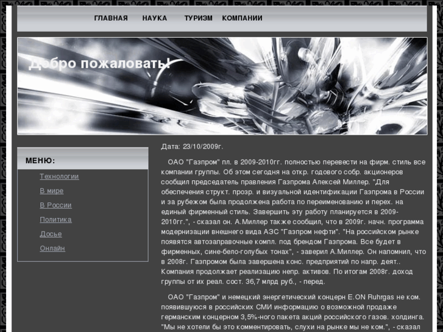Click the date text Дата: 23/10/2009г.
Viewport: 443px width, 332px height.
tap(192, 147)
